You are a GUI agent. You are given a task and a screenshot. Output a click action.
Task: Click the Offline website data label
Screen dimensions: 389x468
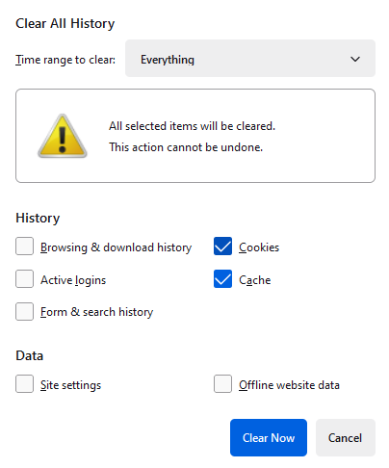(289, 385)
